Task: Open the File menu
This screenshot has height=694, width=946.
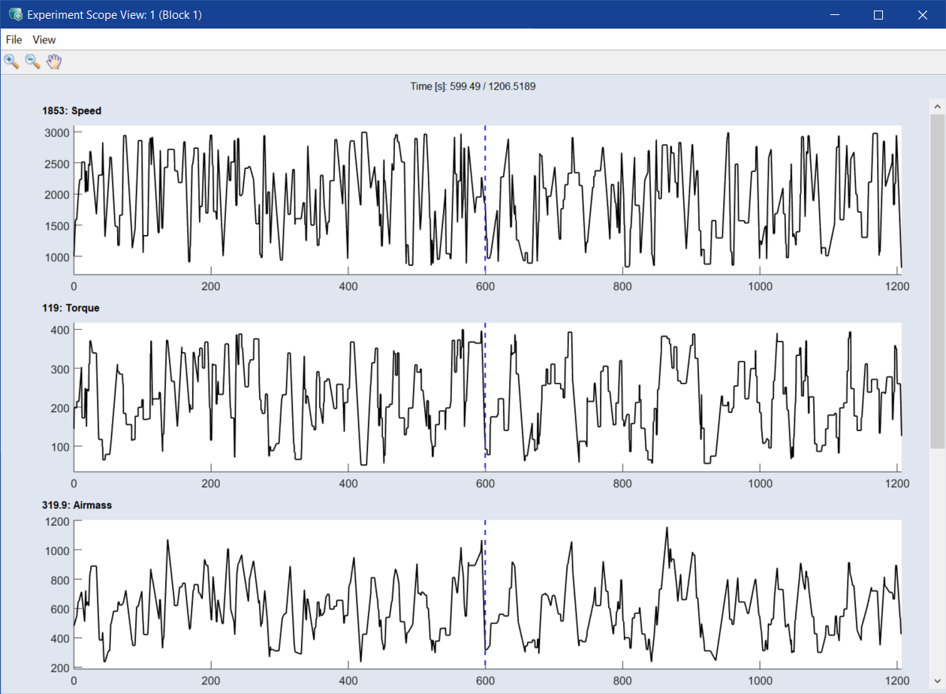Action: 14,40
